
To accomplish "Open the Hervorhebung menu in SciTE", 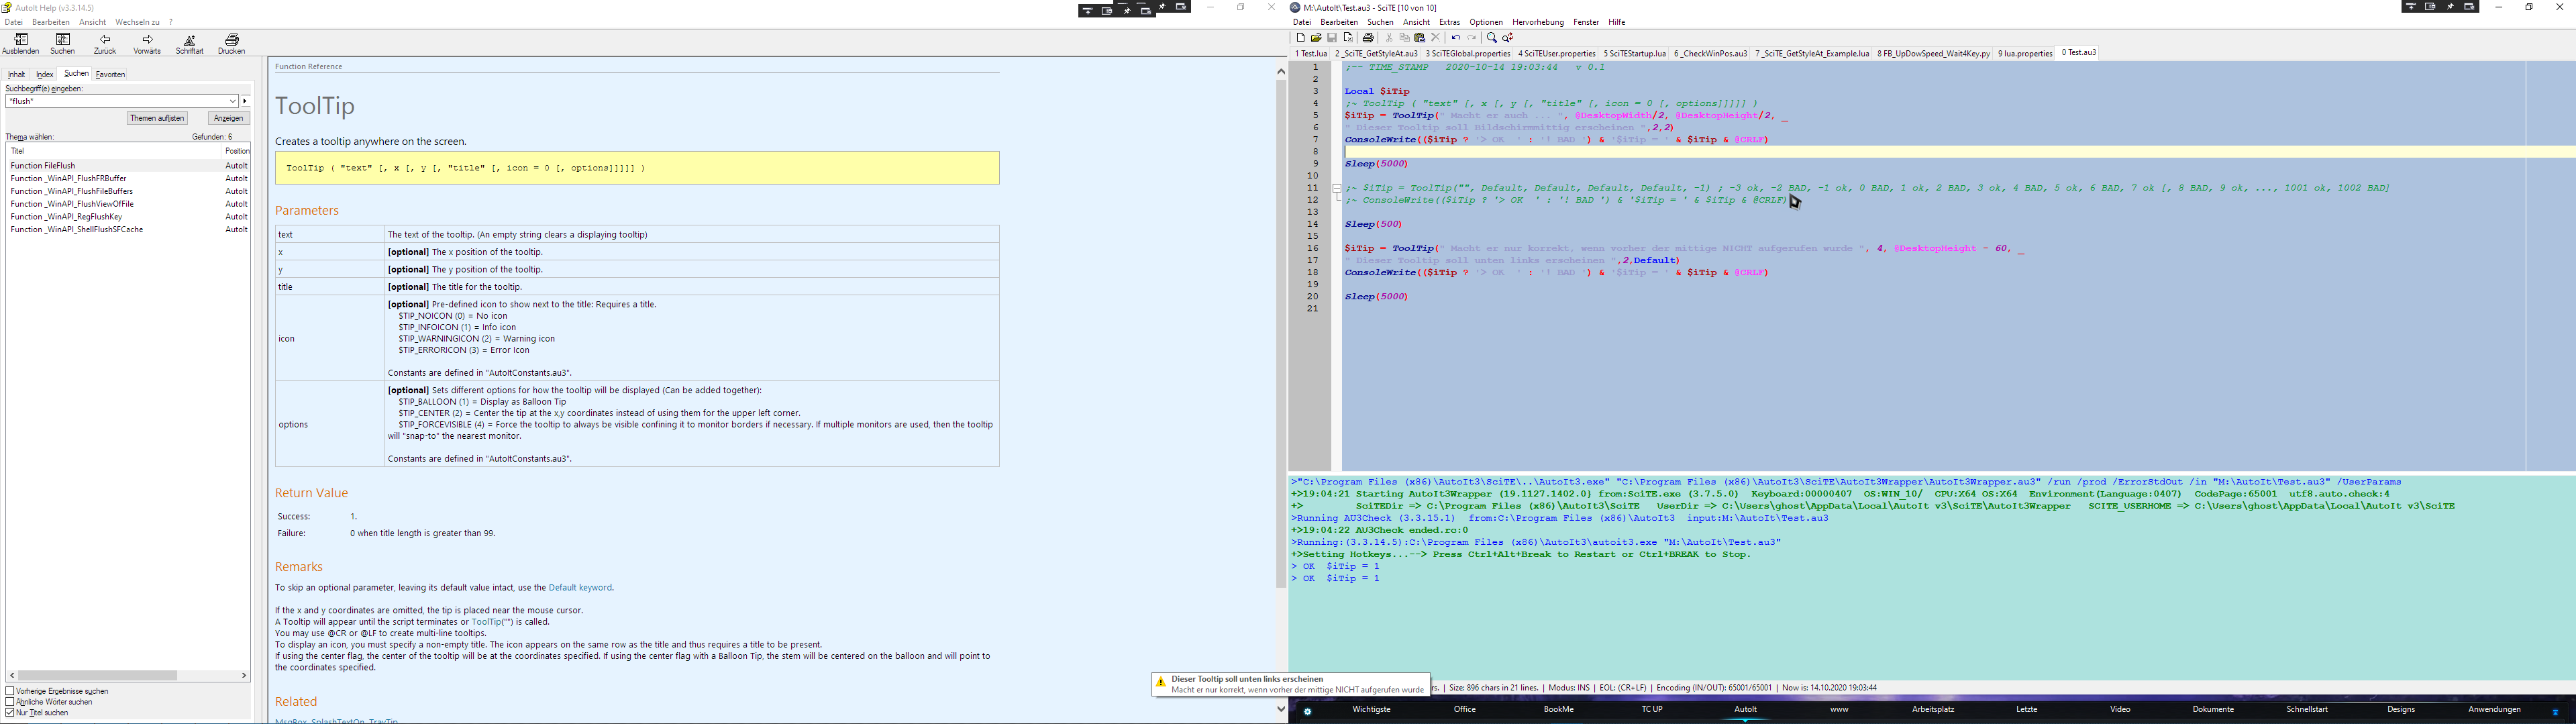I will (1537, 22).
